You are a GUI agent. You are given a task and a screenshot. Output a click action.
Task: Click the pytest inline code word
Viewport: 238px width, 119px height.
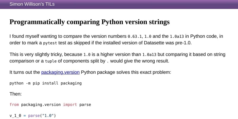50,43
